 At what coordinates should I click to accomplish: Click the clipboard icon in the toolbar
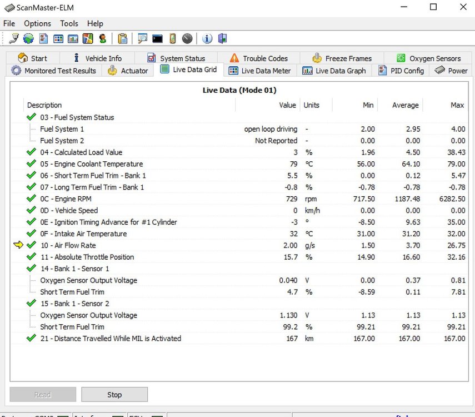[x=123, y=38]
